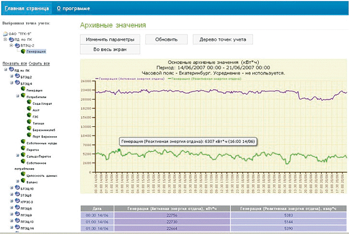Click the Во весь экран button
Image resolution: width=349 pixels, height=234 pixels.
[x=110, y=49]
